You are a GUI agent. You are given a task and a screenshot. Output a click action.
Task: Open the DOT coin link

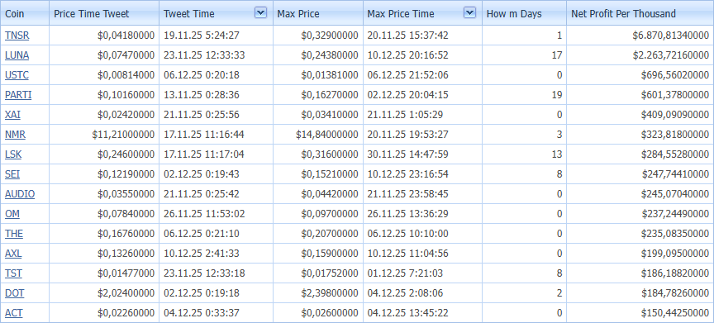coord(15,293)
